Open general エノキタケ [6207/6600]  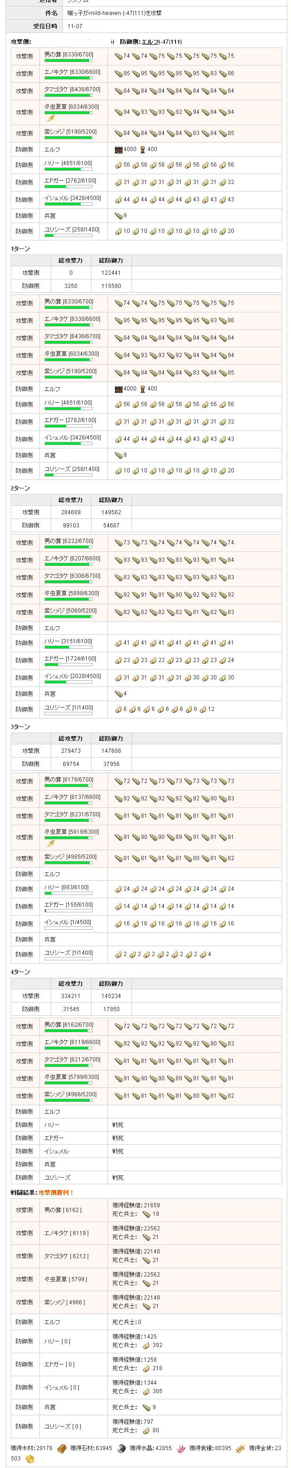click(x=72, y=558)
